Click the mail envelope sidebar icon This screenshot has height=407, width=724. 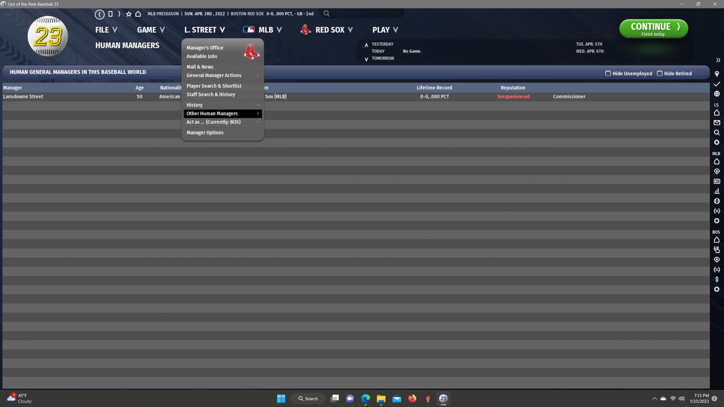(x=717, y=123)
